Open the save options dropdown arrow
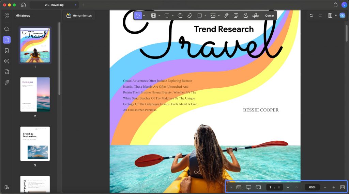 [x=336, y=16]
